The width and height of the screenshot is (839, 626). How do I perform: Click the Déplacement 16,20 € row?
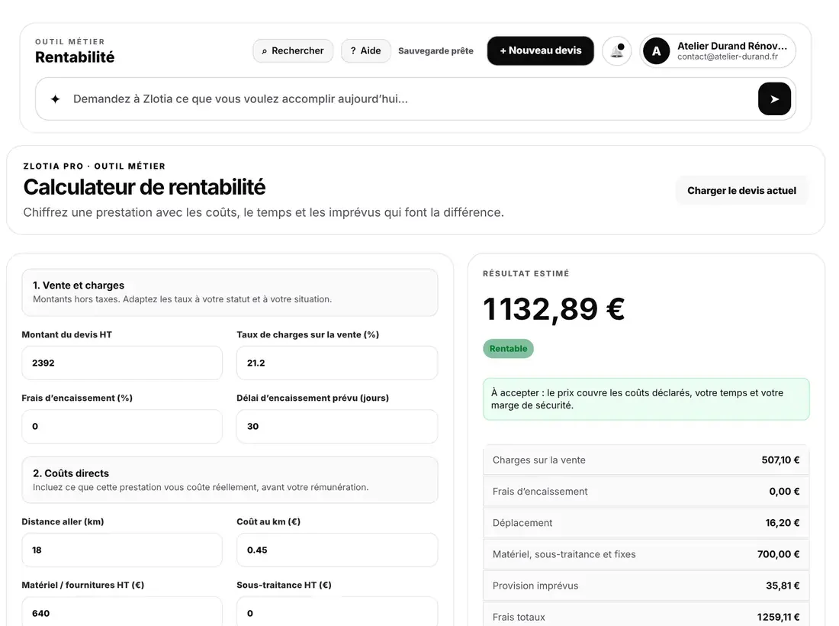coord(646,523)
